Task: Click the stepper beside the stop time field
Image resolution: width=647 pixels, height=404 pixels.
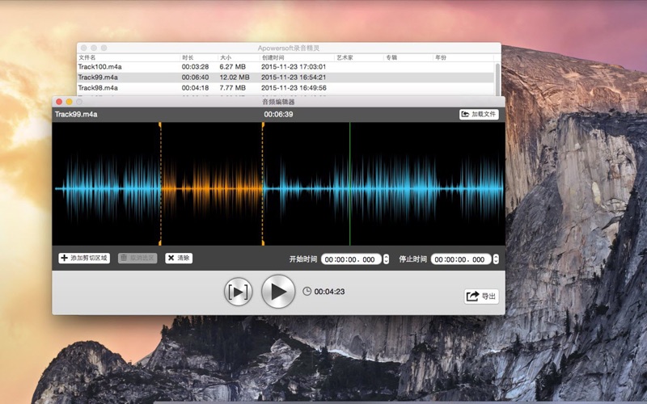Action: [x=496, y=259]
